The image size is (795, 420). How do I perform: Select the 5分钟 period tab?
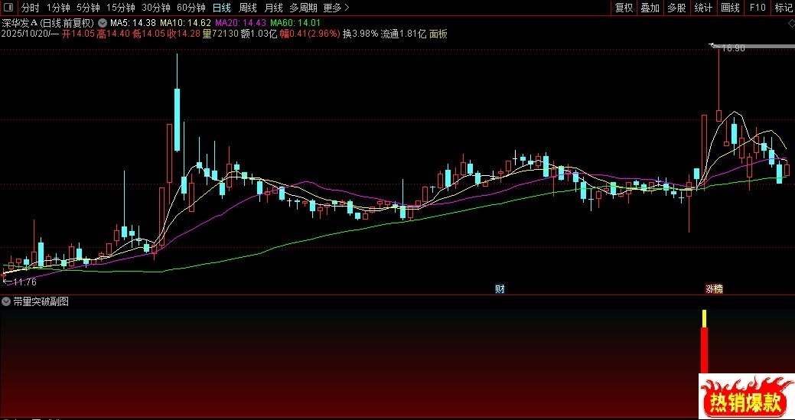(88, 8)
